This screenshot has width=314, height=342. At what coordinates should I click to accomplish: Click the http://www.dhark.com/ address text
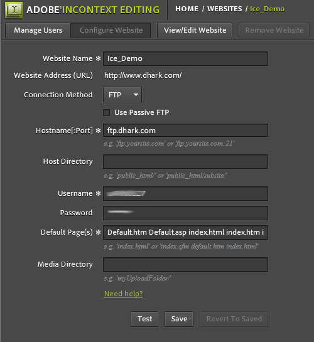(143, 75)
